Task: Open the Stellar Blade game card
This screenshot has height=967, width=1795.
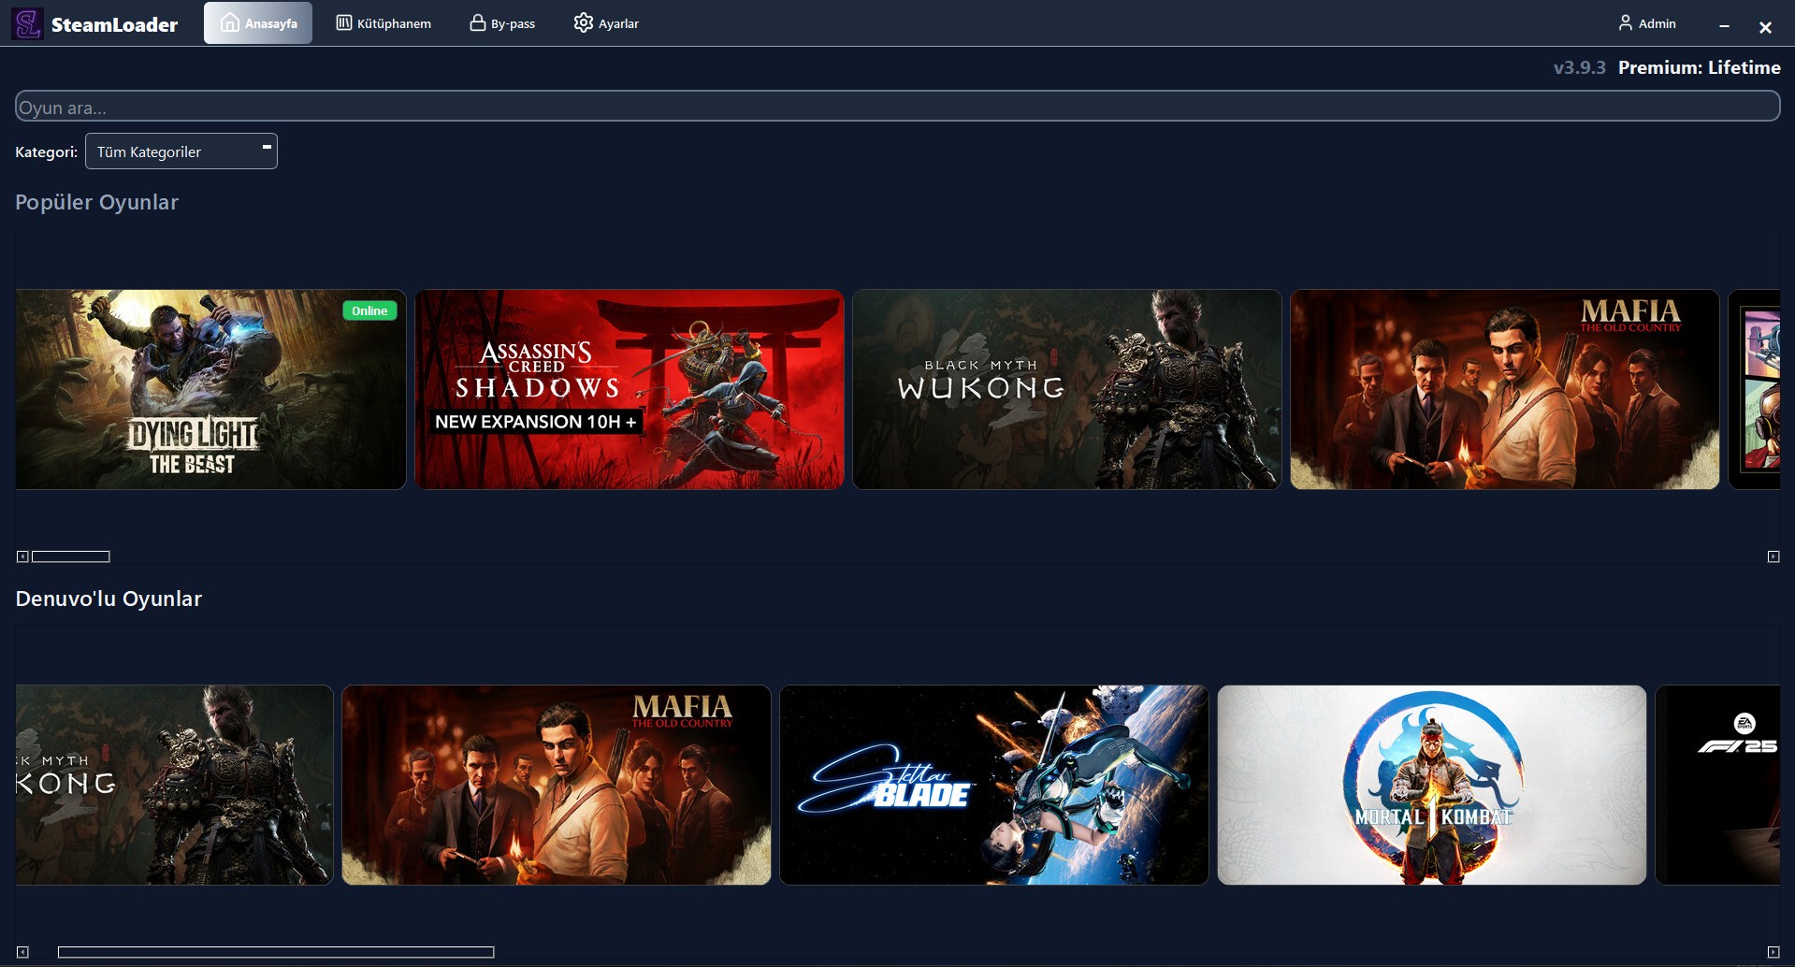Action: (993, 785)
